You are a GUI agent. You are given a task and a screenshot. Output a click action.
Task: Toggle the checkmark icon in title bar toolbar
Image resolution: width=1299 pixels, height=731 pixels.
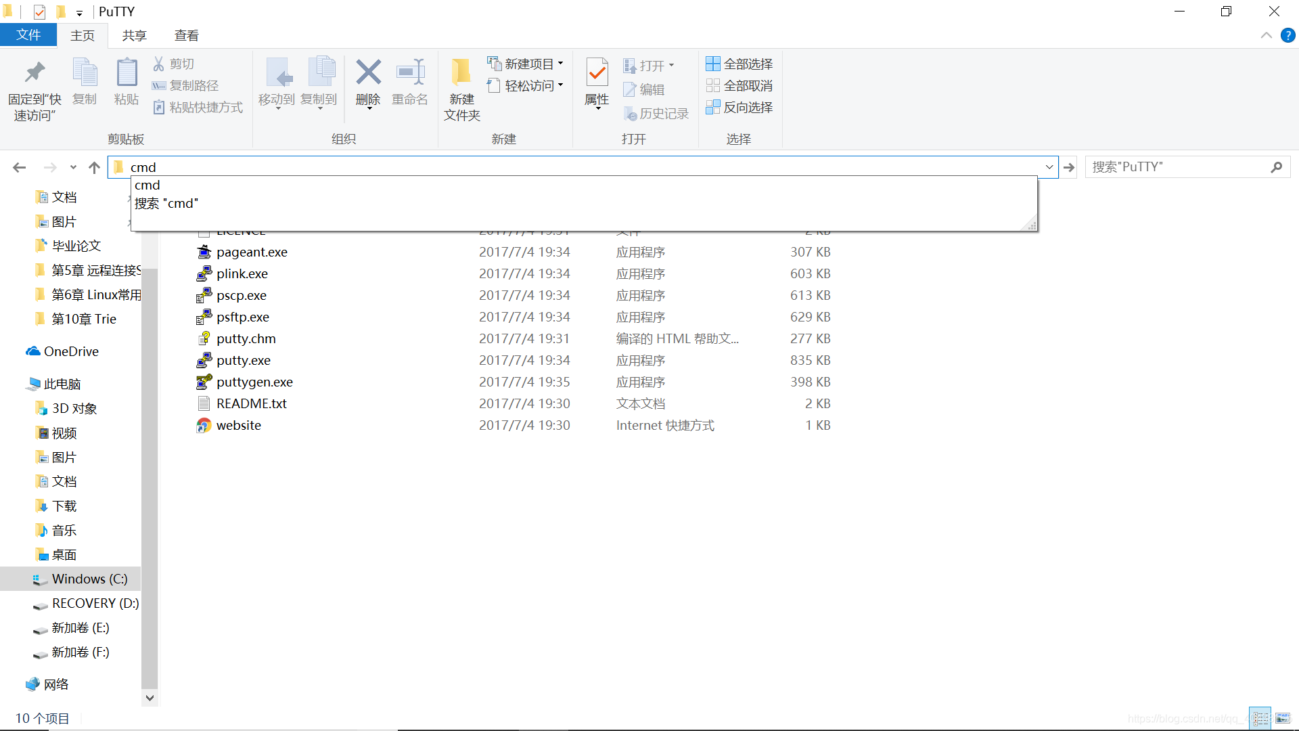pos(39,12)
